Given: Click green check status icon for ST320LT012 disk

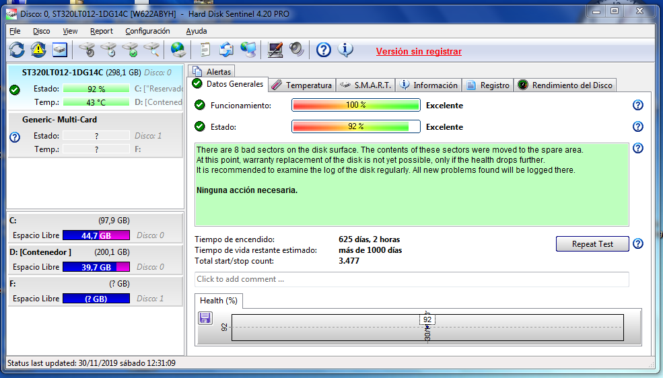Looking at the screenshot, I should [x=15, y=89].
